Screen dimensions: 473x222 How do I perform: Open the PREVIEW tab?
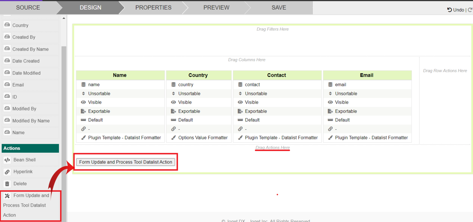pyautogui.click(x=216, y=8)
